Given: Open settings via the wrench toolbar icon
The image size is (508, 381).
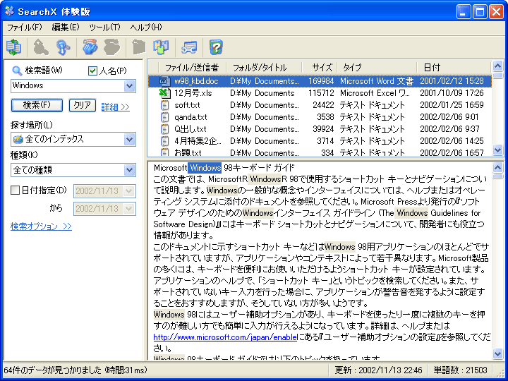Looking at the screenshot, I should click(189, 47).
